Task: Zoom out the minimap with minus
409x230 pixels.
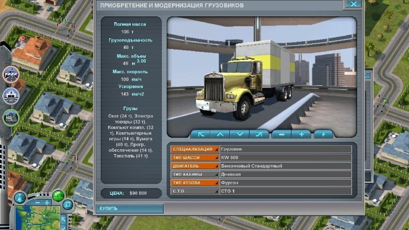Action: coord(38,203)
